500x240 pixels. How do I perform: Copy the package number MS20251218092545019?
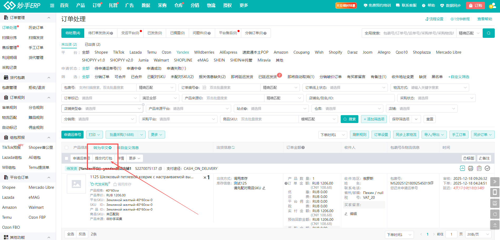[x=432, y=183]
